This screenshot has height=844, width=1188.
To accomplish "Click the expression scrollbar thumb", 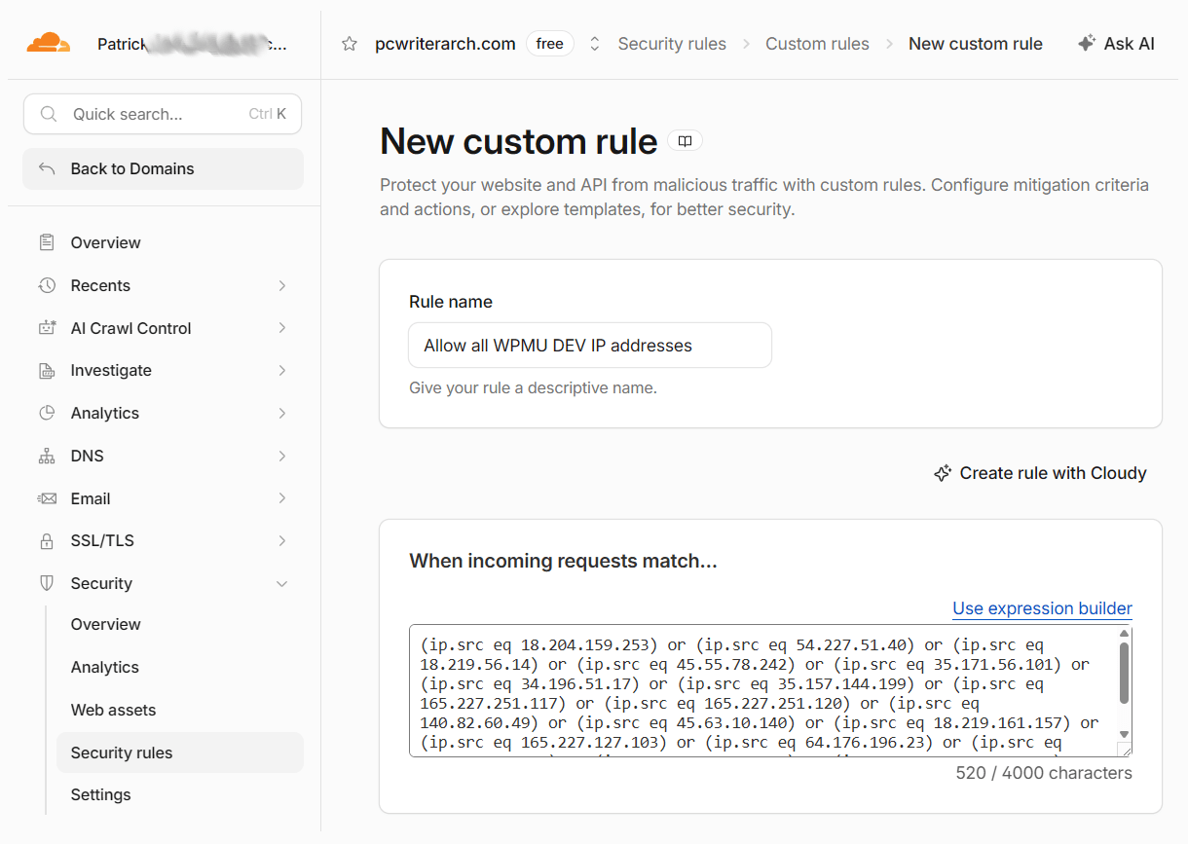I will (1124, 672).
